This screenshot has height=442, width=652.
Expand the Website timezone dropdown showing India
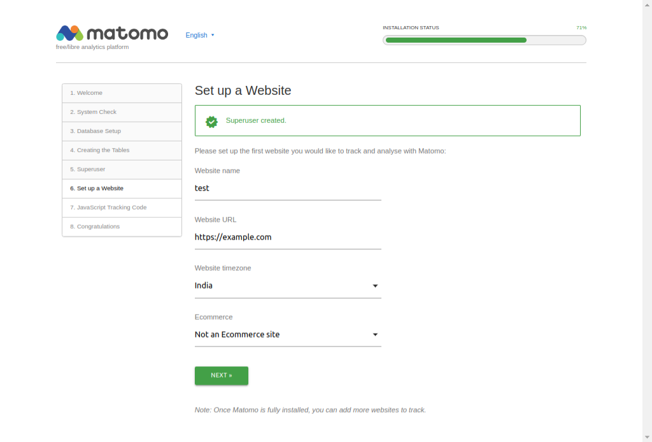point(288,286)
